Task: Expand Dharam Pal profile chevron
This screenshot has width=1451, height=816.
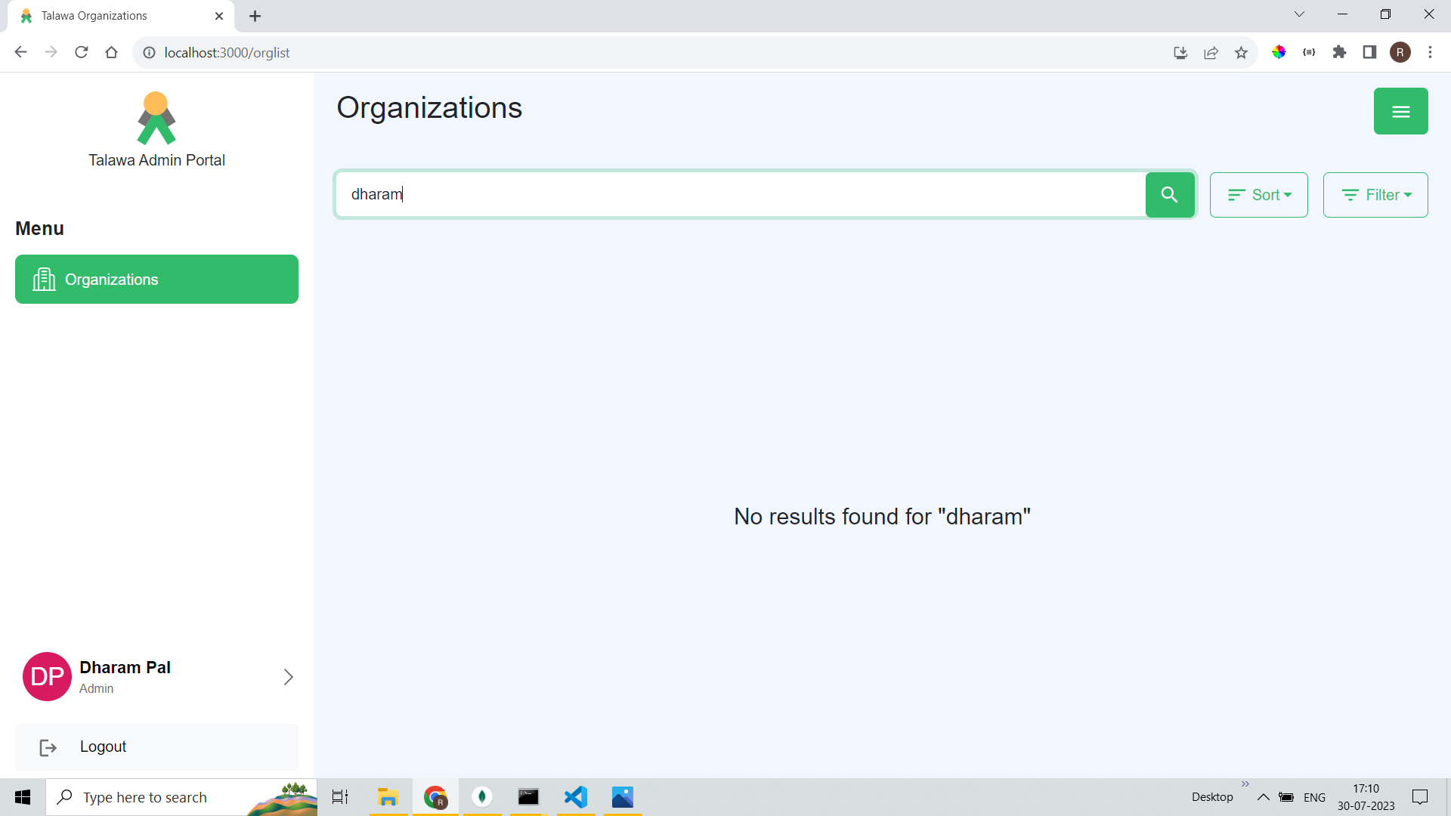Action: 288,677
